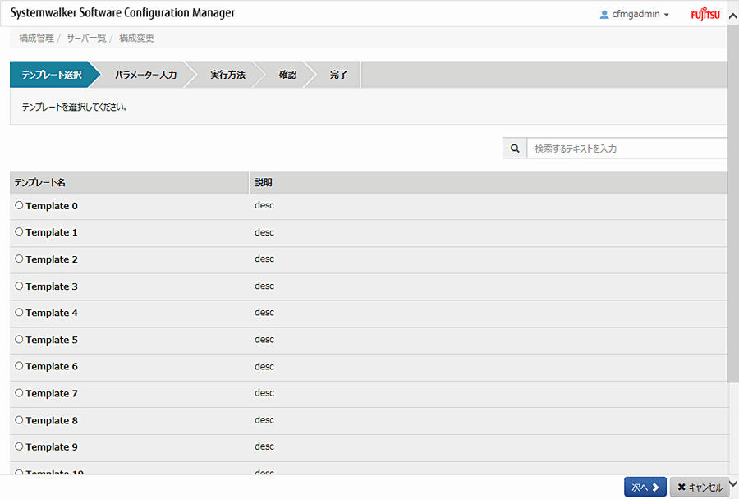Click the Template 9 label
739x499 pixels.
(x=52, y=446)
